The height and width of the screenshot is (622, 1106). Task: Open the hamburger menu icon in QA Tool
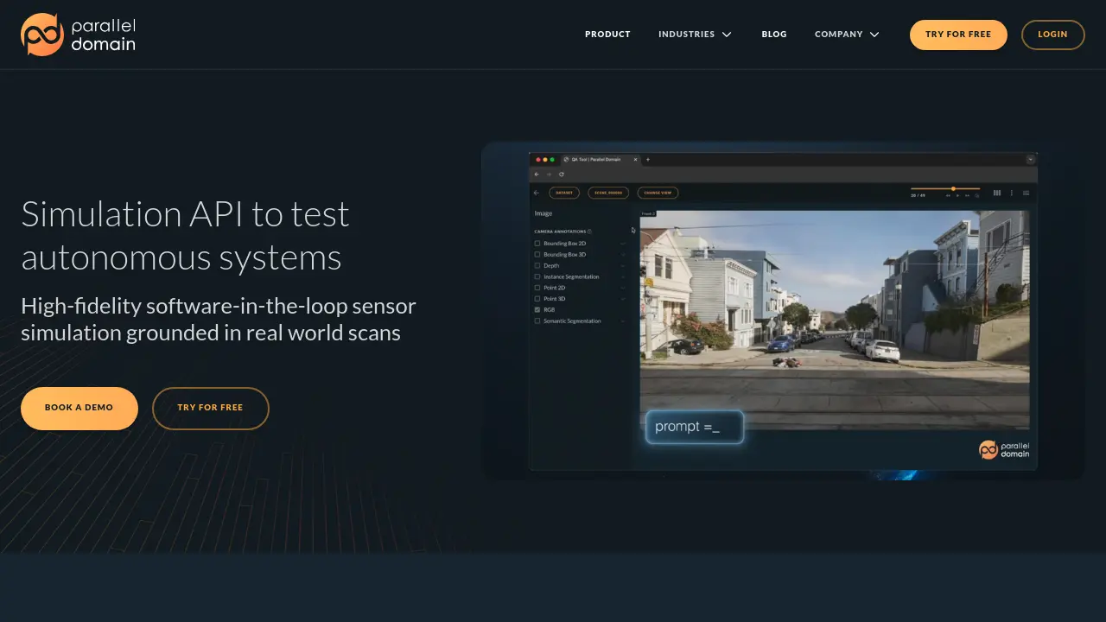point(1026,193)
